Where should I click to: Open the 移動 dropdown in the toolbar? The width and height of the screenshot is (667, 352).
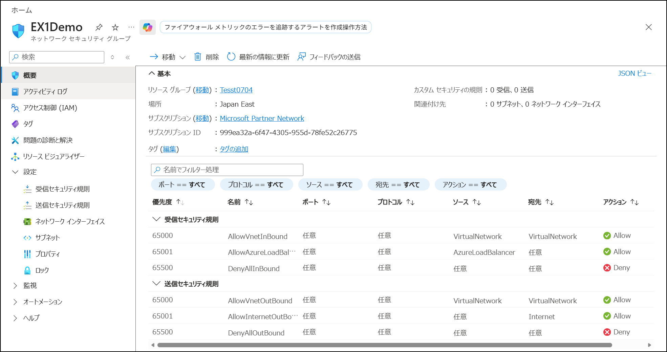tap(168, 57)
